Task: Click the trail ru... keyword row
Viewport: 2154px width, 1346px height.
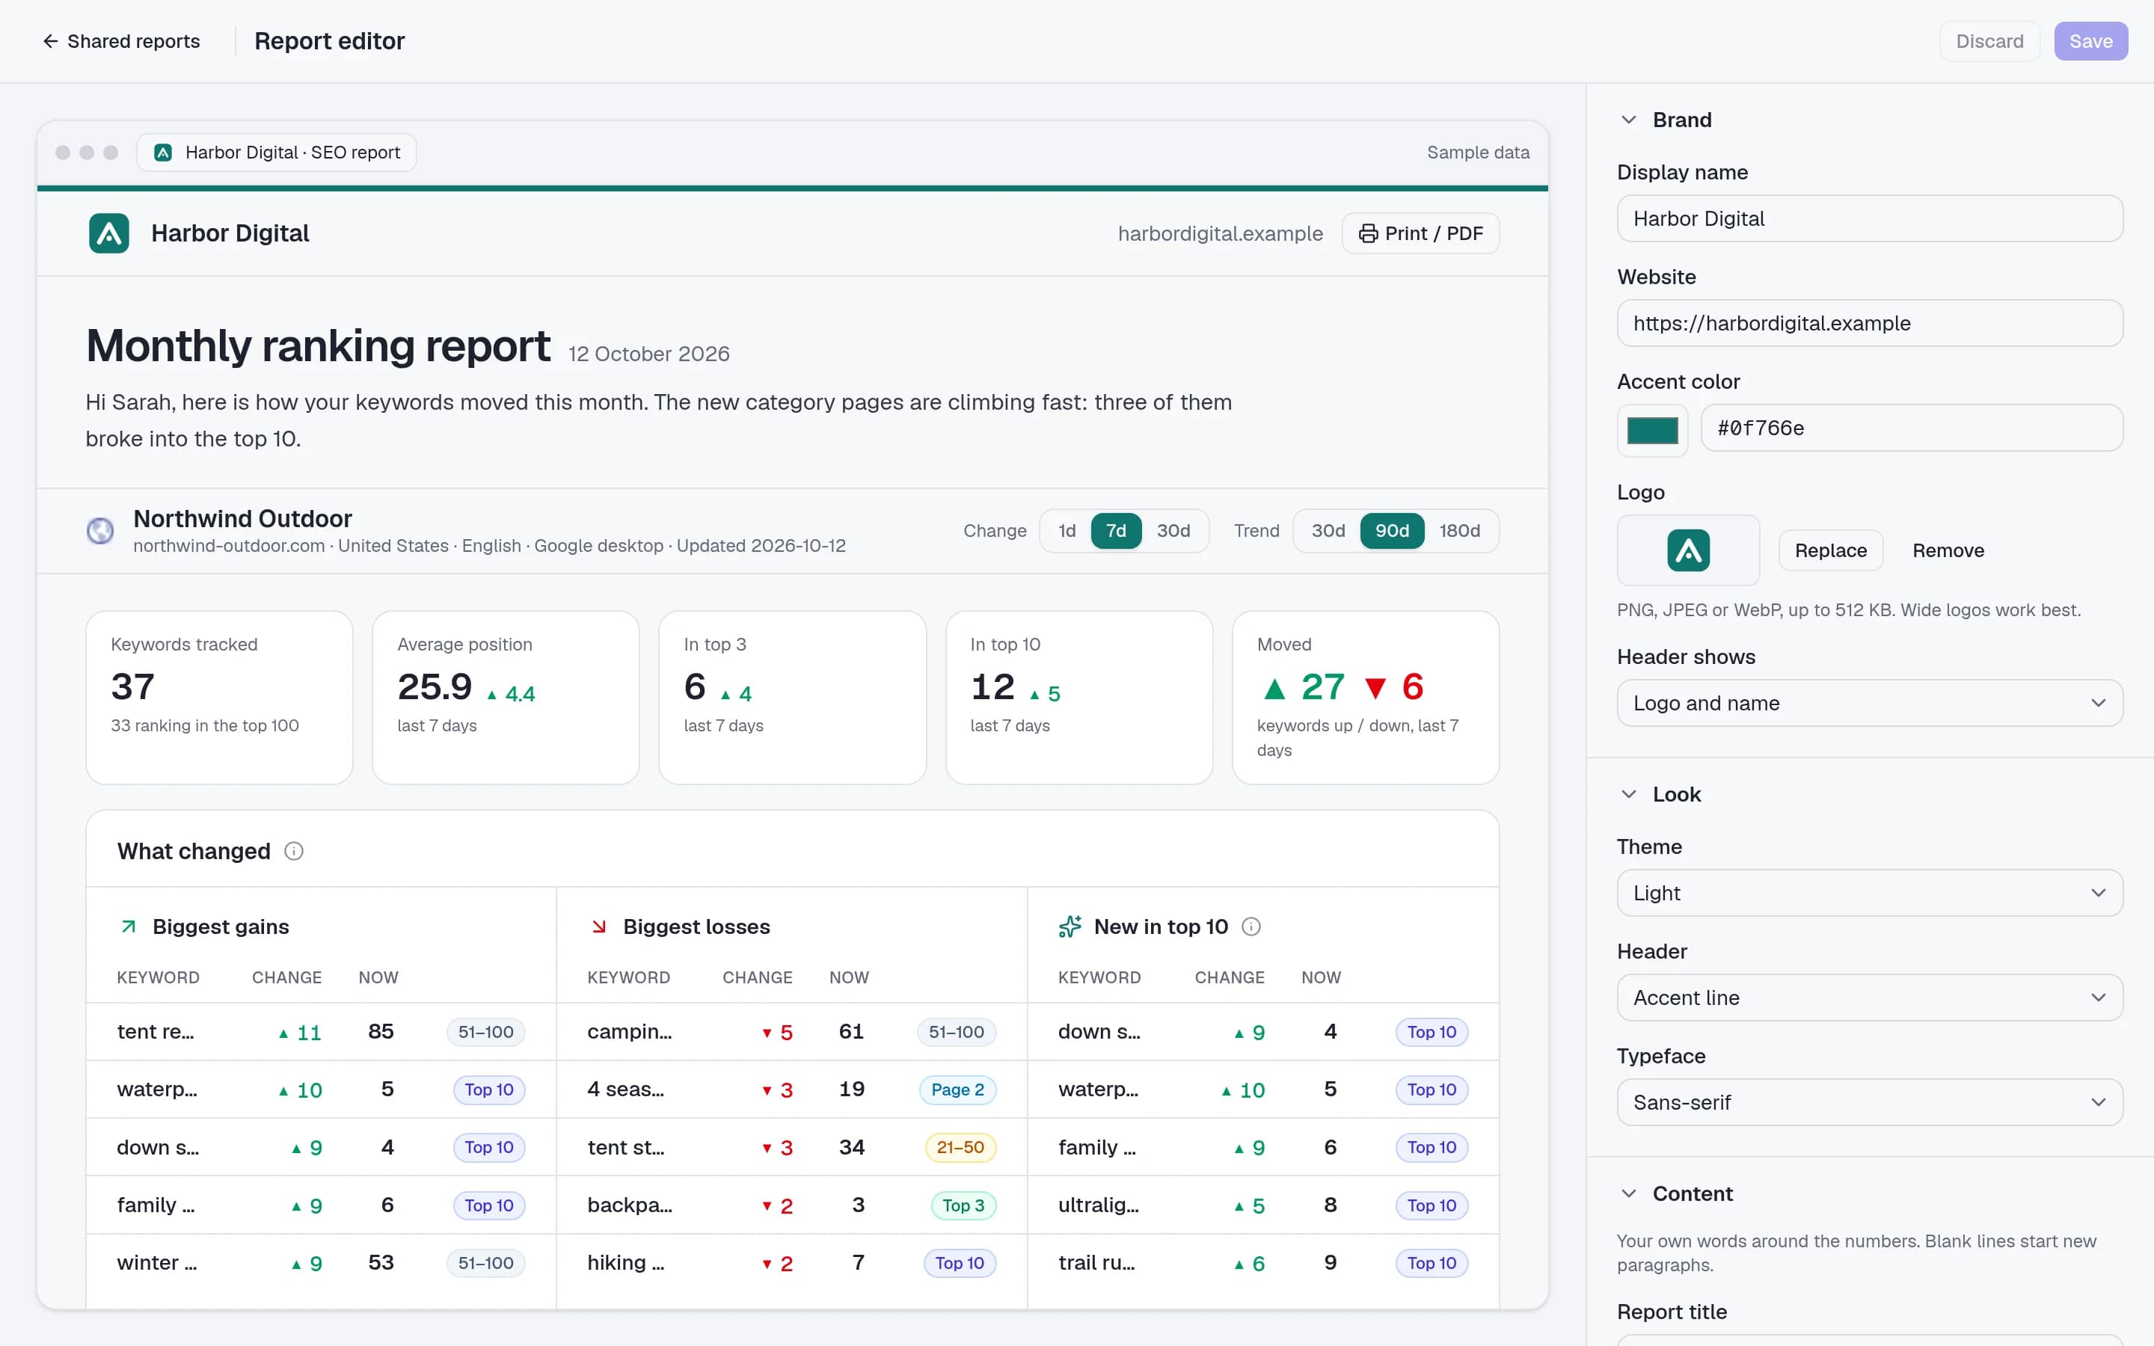Action: 1263,1263
